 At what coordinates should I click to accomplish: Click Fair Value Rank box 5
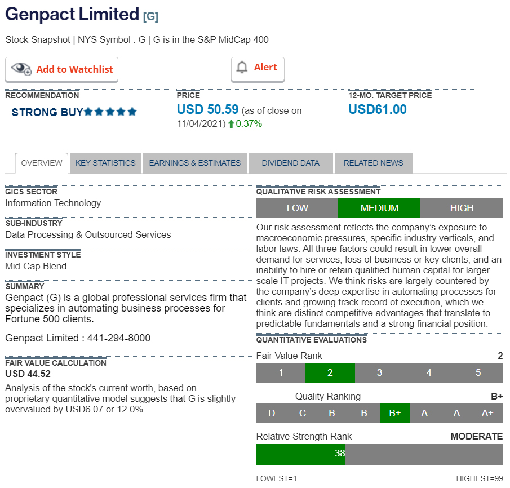[x=478, y=372]
